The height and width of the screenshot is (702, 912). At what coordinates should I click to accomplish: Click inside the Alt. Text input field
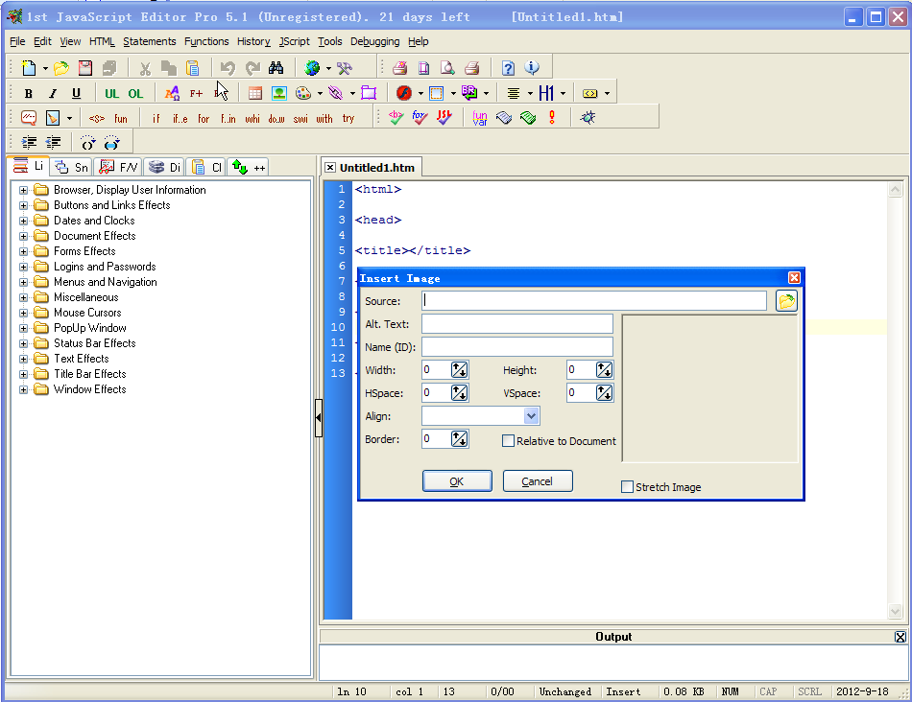tap(516, 323)
